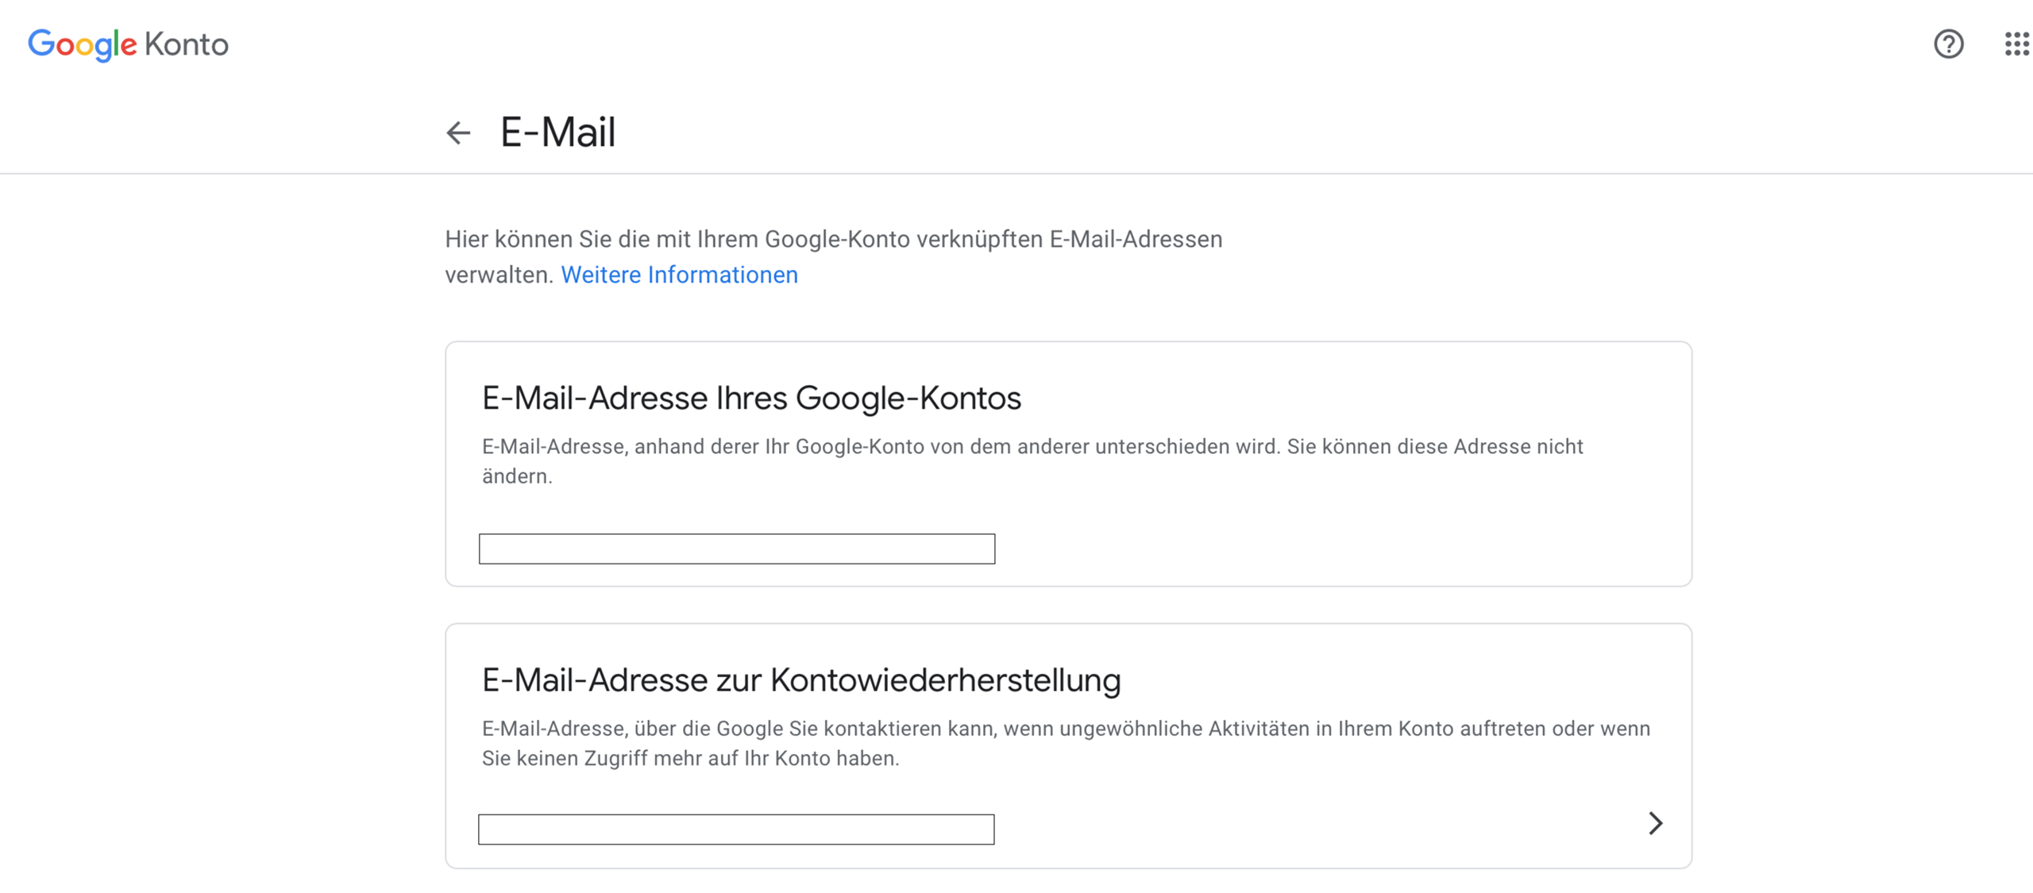Click the colorful Google brand mark
2033x893 pixels.
(x=82, y=45)
